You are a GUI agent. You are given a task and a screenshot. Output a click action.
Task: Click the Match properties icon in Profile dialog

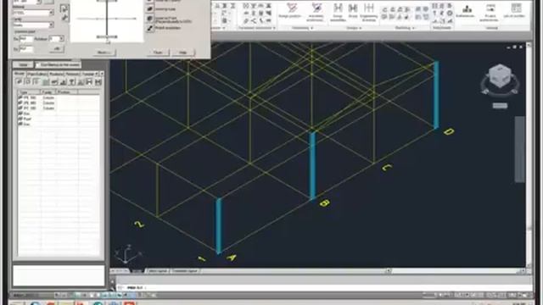tap(149, 28)
